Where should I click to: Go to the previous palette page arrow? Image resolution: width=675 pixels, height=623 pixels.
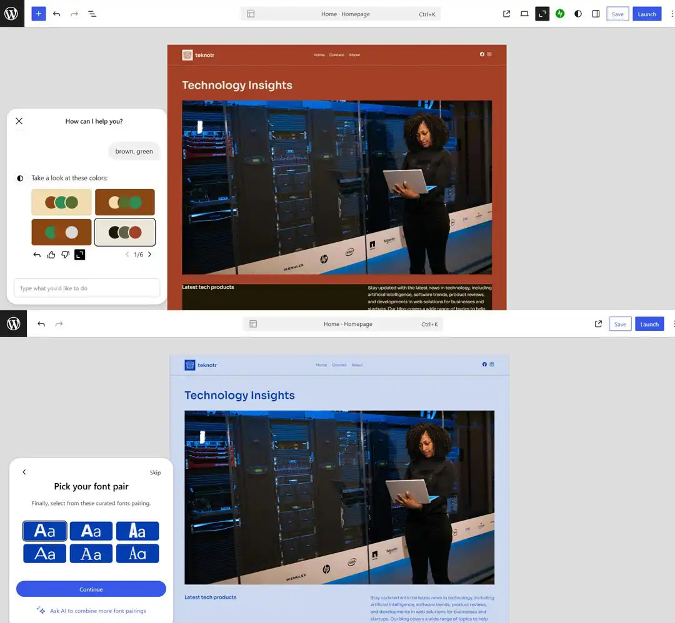[127, 254]
